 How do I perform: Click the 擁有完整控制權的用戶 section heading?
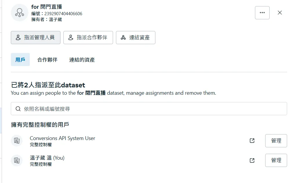click(40, 125)
